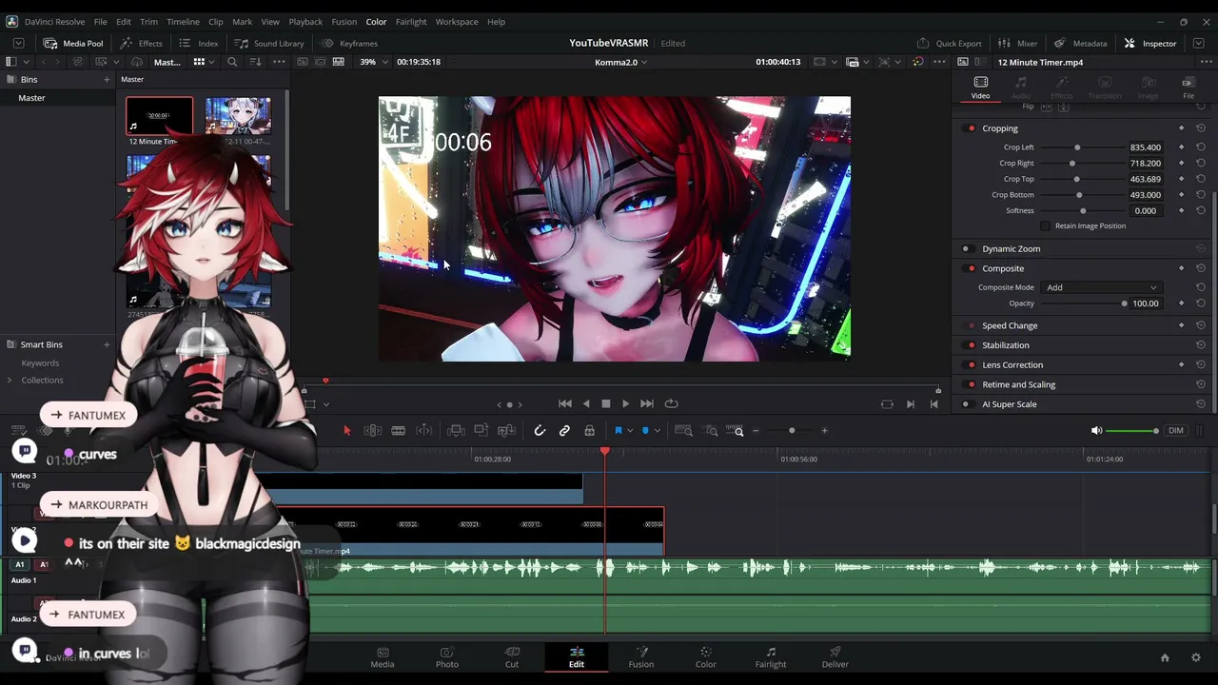Open the Komma2.0 timeline name dropdown
1218x685 pixels.
coord(621,62)
